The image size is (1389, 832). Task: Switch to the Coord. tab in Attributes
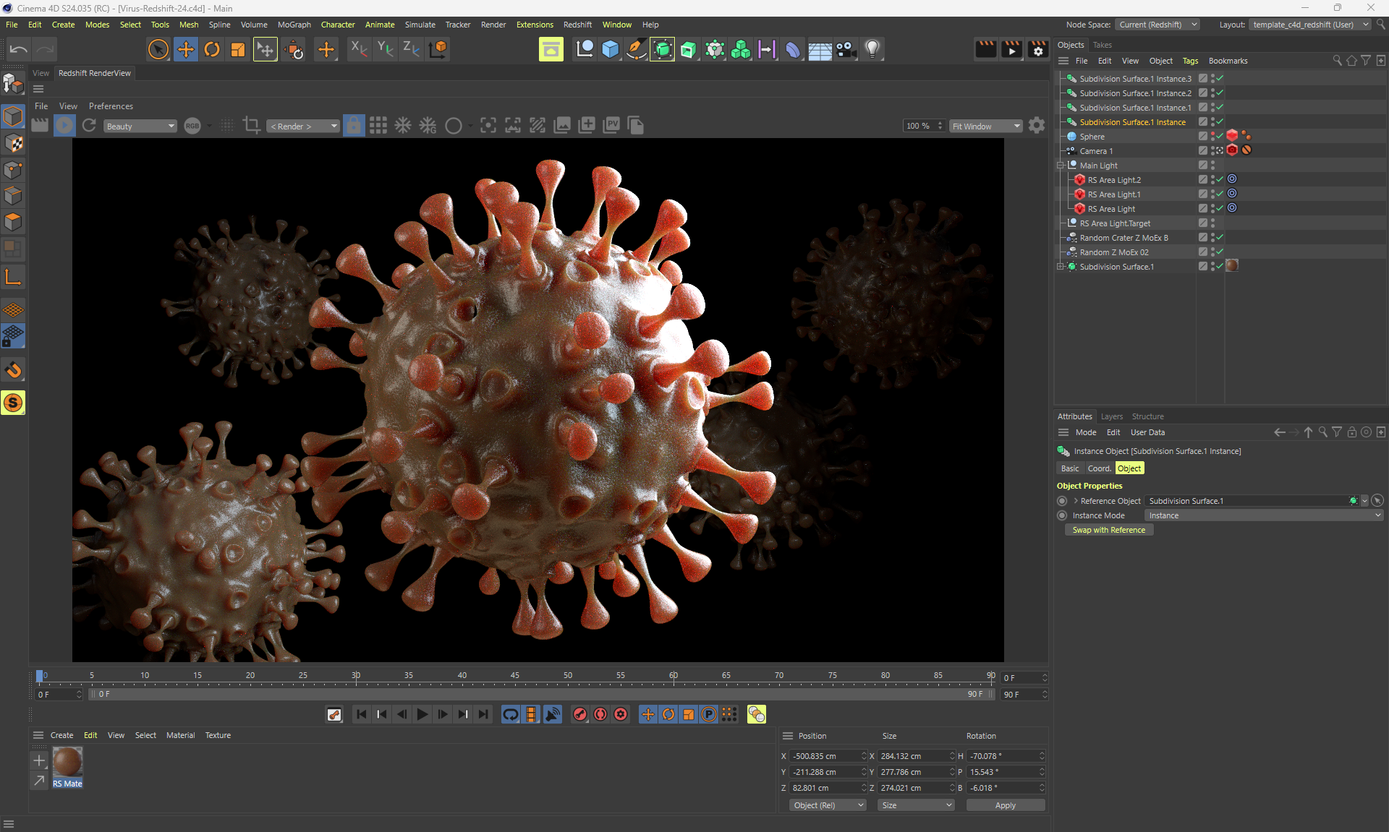1099,468
